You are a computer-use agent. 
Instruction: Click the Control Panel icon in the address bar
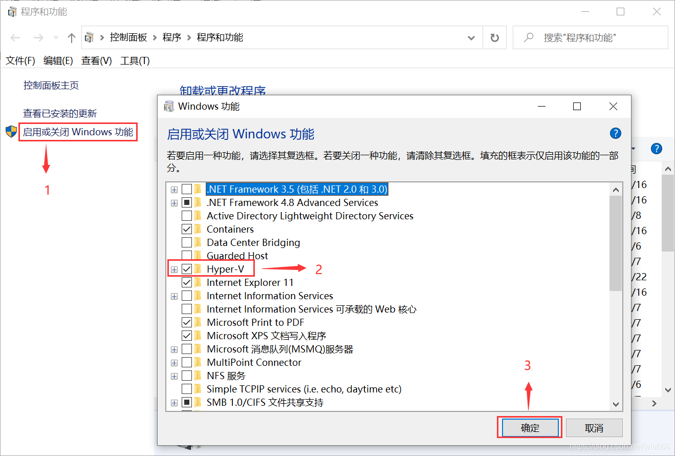(x=90, y=37)
